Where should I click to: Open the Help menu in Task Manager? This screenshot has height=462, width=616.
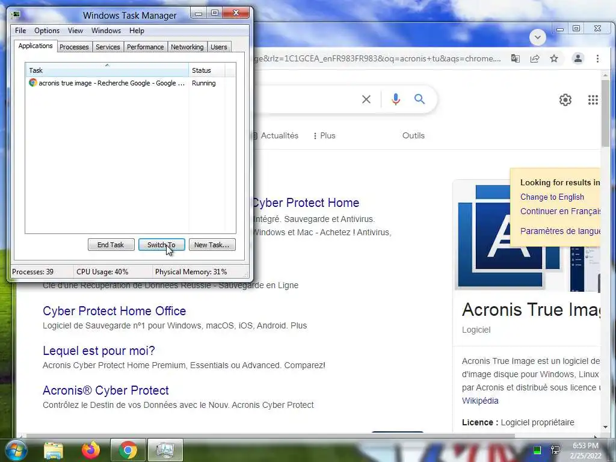pos(137,31)
